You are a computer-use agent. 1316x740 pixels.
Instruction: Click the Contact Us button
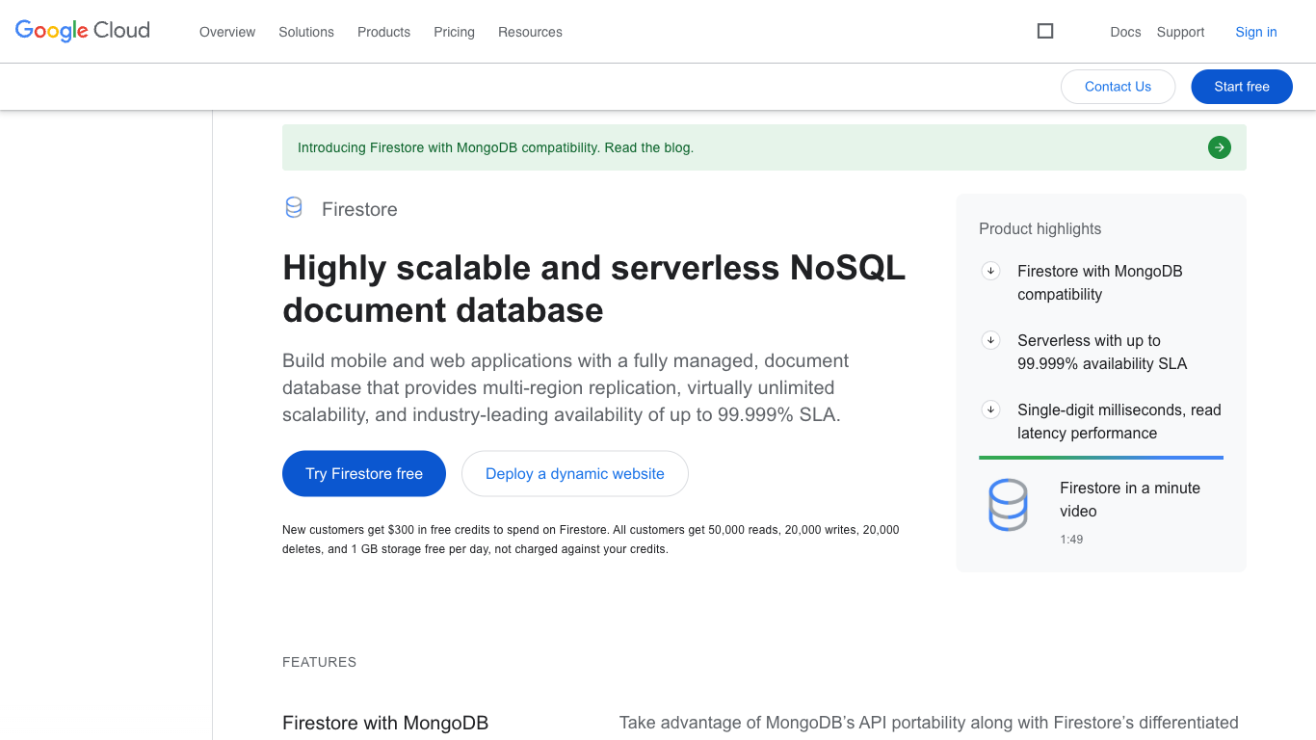pos(1118,87)
